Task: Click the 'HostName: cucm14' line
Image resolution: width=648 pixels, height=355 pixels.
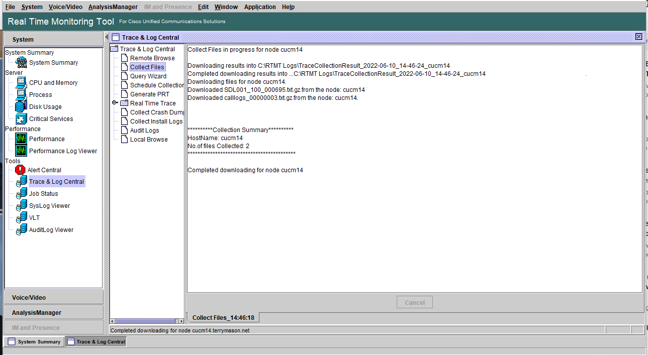Action: pyautogui.click(x=215, y=138)
